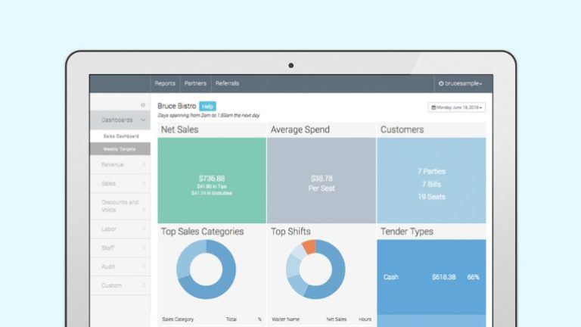Open the Monday June 18 date dropdown
Viewport: 581px width, 327px height.
coord(457,107)
